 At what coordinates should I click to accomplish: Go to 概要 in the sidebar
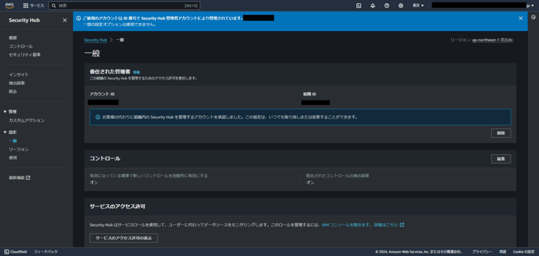click(13, 38)
